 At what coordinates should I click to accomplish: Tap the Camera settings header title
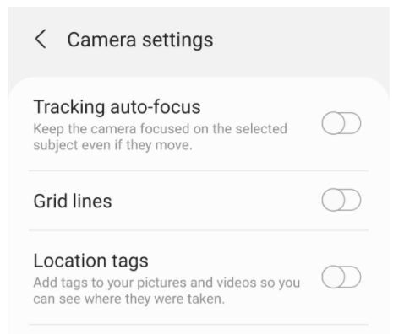[x=140, y=40]
